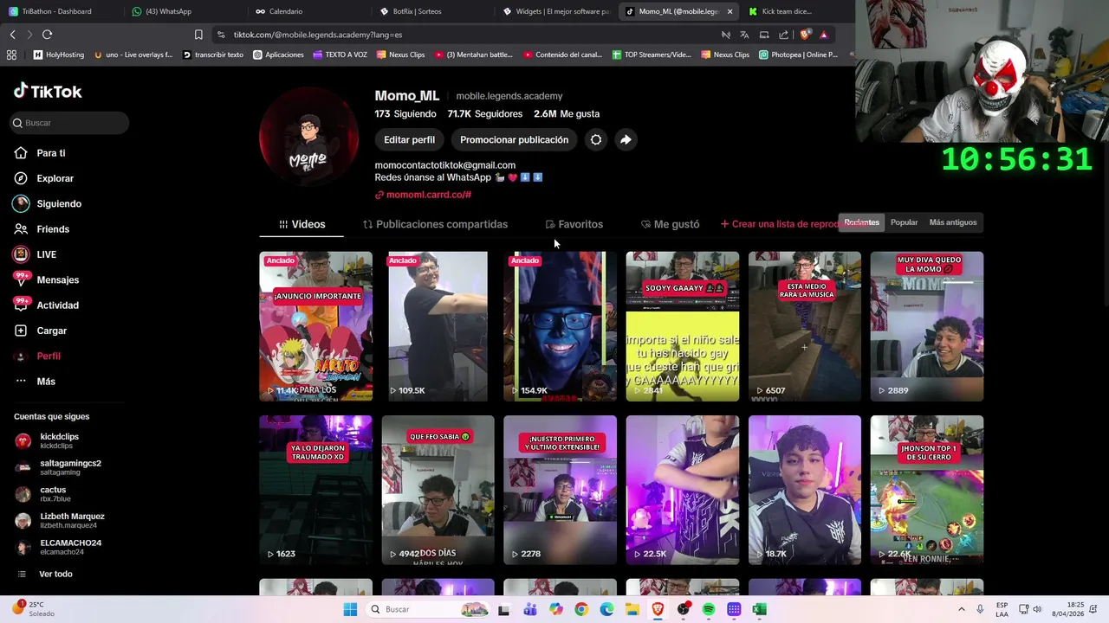Switch to Favoritos tab
The width and height of the screenshot is (1109, 623).
click(x=574, y=224)
